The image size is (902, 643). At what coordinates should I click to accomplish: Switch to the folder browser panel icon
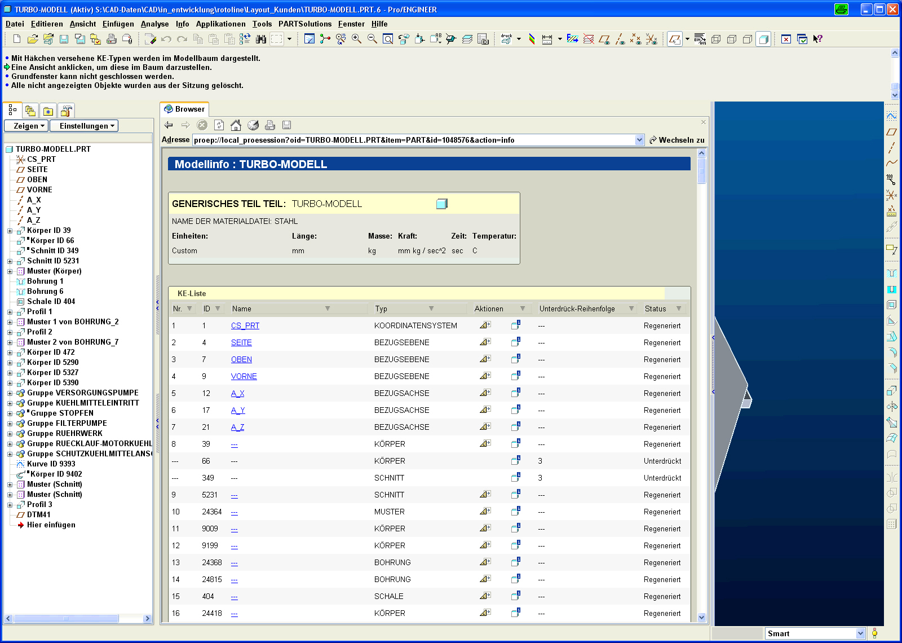[x=30, y=111]
